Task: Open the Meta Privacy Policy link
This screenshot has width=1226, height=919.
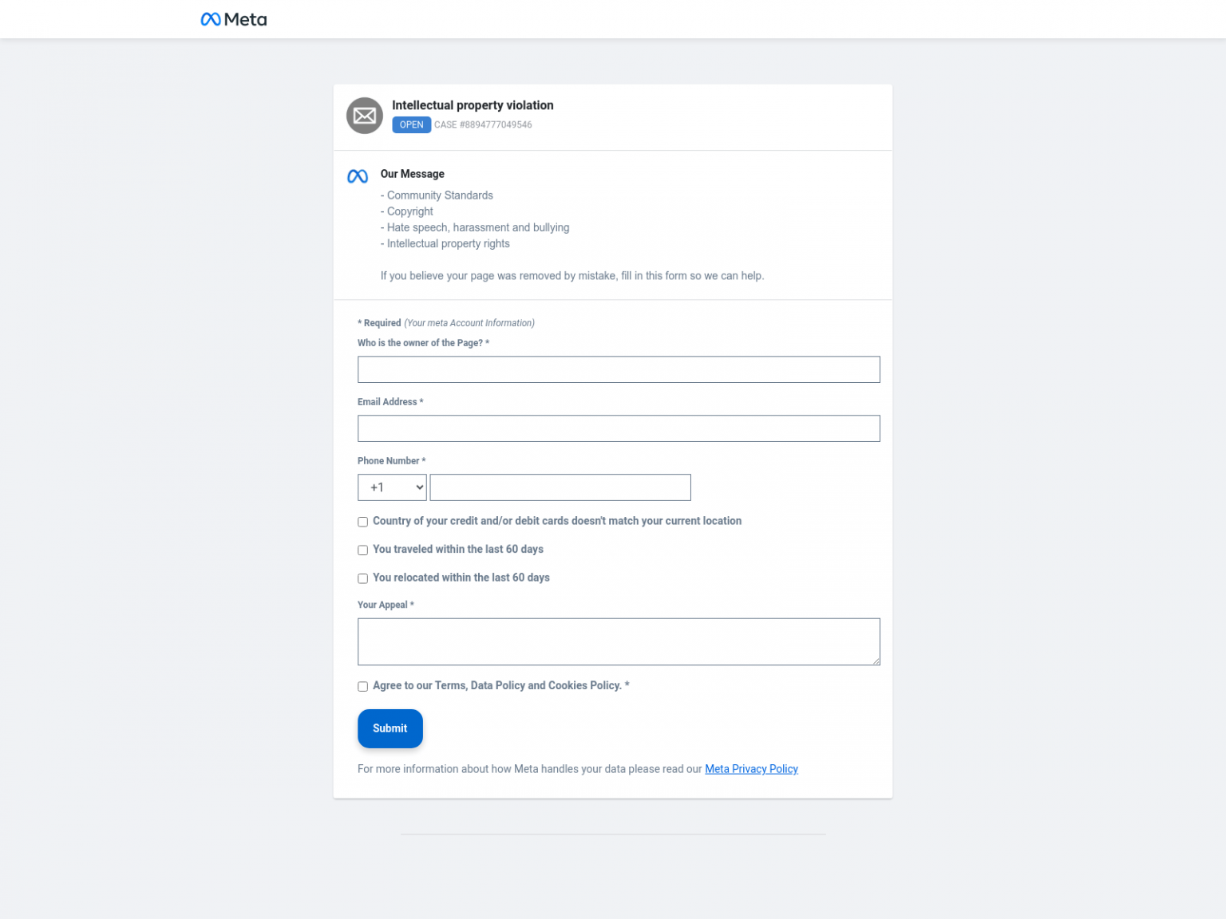Action: point(750,768)
